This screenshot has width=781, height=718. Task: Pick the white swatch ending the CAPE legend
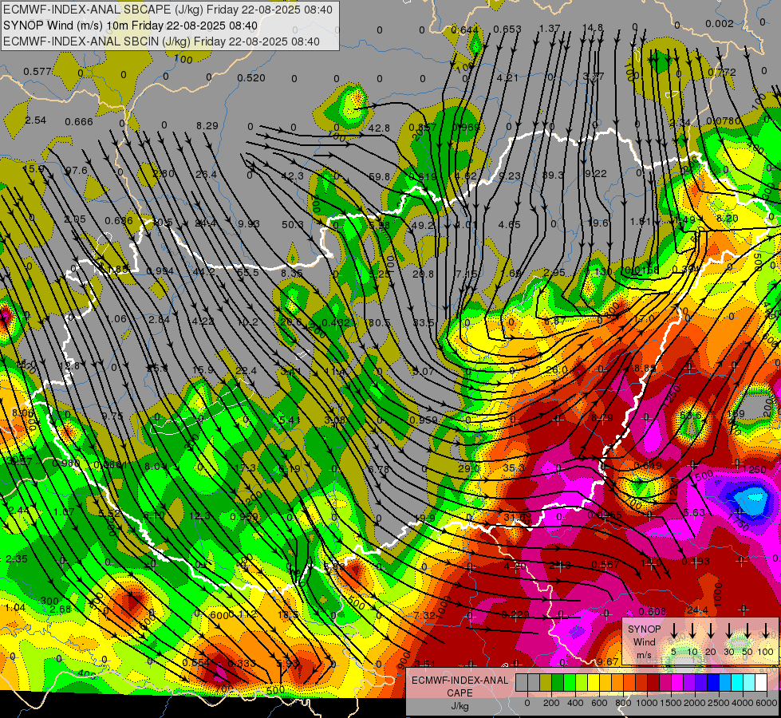coord(760,683)
